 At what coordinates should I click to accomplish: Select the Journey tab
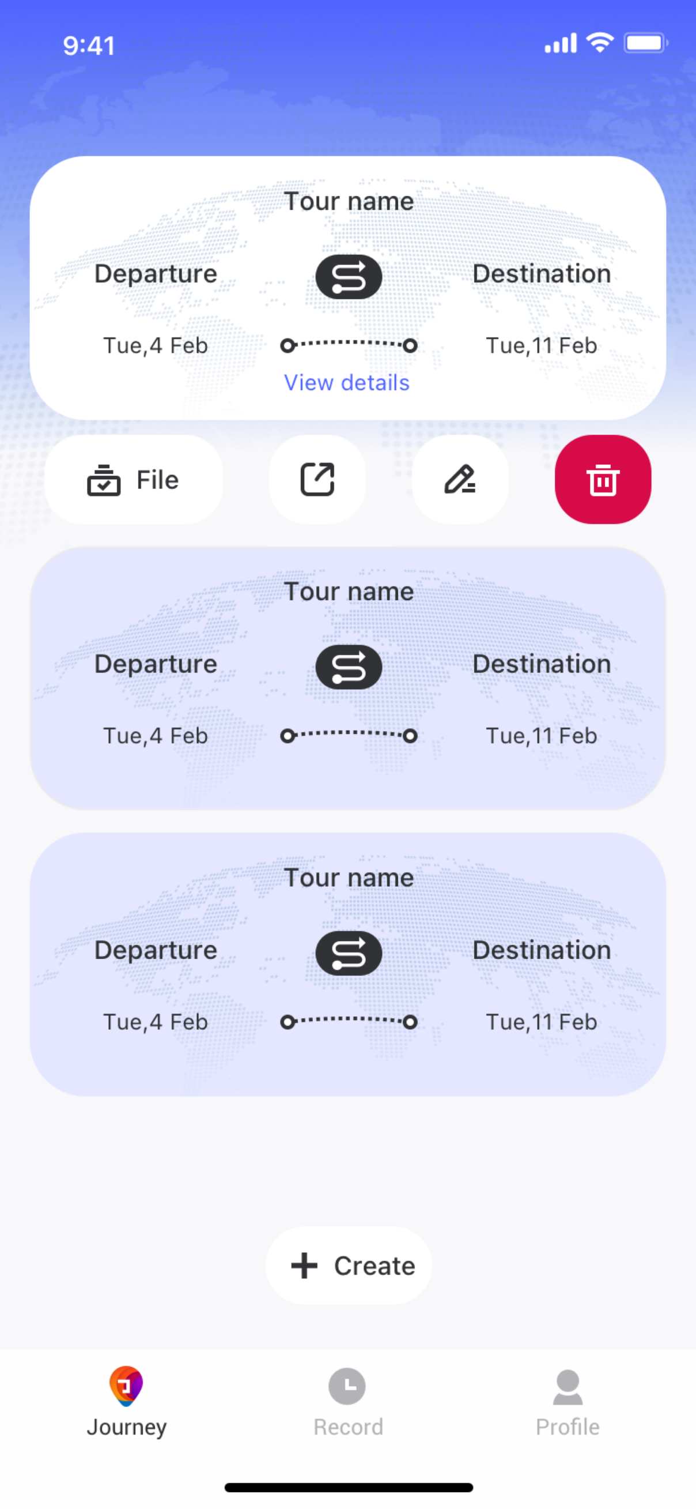pos(126,1401)
